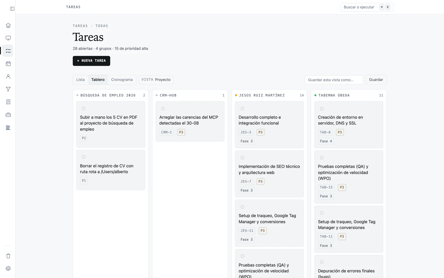Click the TAB-8 task ID tag
The height and width of the screenshot is (278, 444).
(325, 132)
